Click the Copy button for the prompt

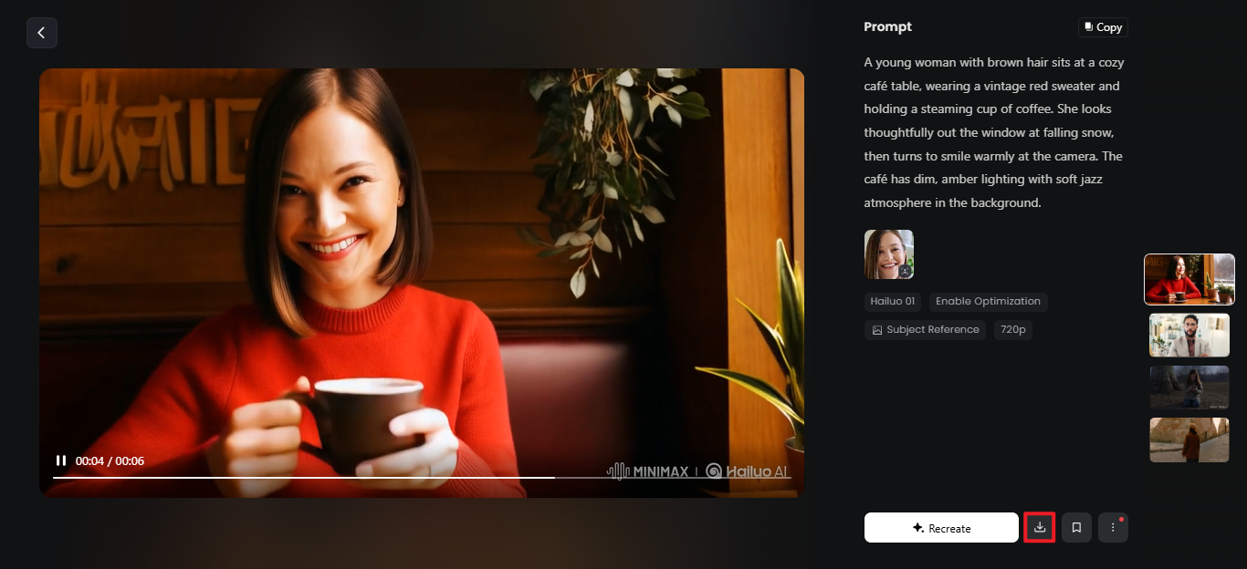[1103, 26]
